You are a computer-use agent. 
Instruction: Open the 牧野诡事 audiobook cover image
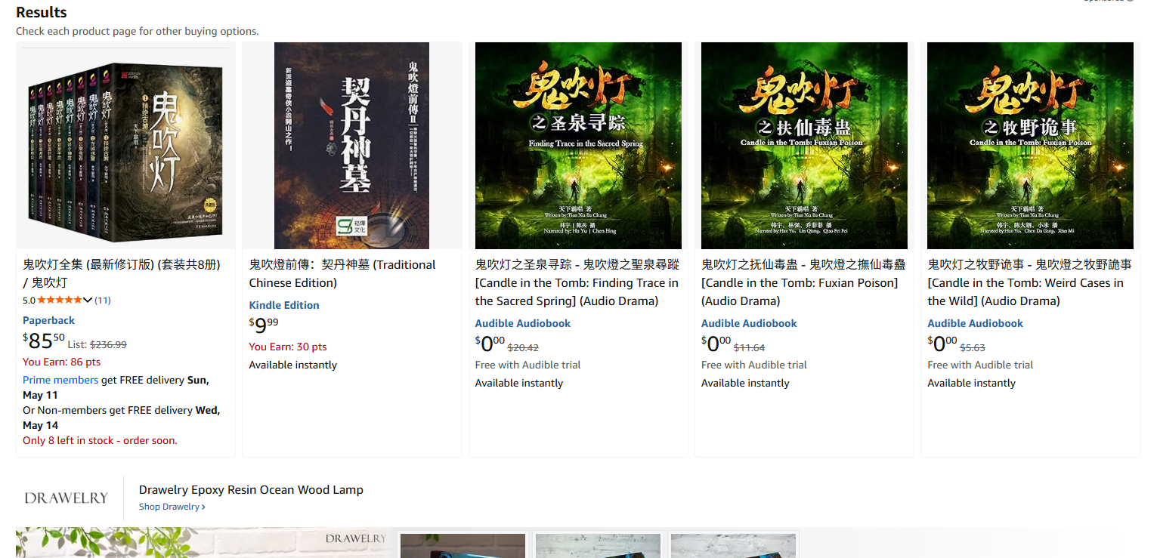click(x=1030, y=146)
